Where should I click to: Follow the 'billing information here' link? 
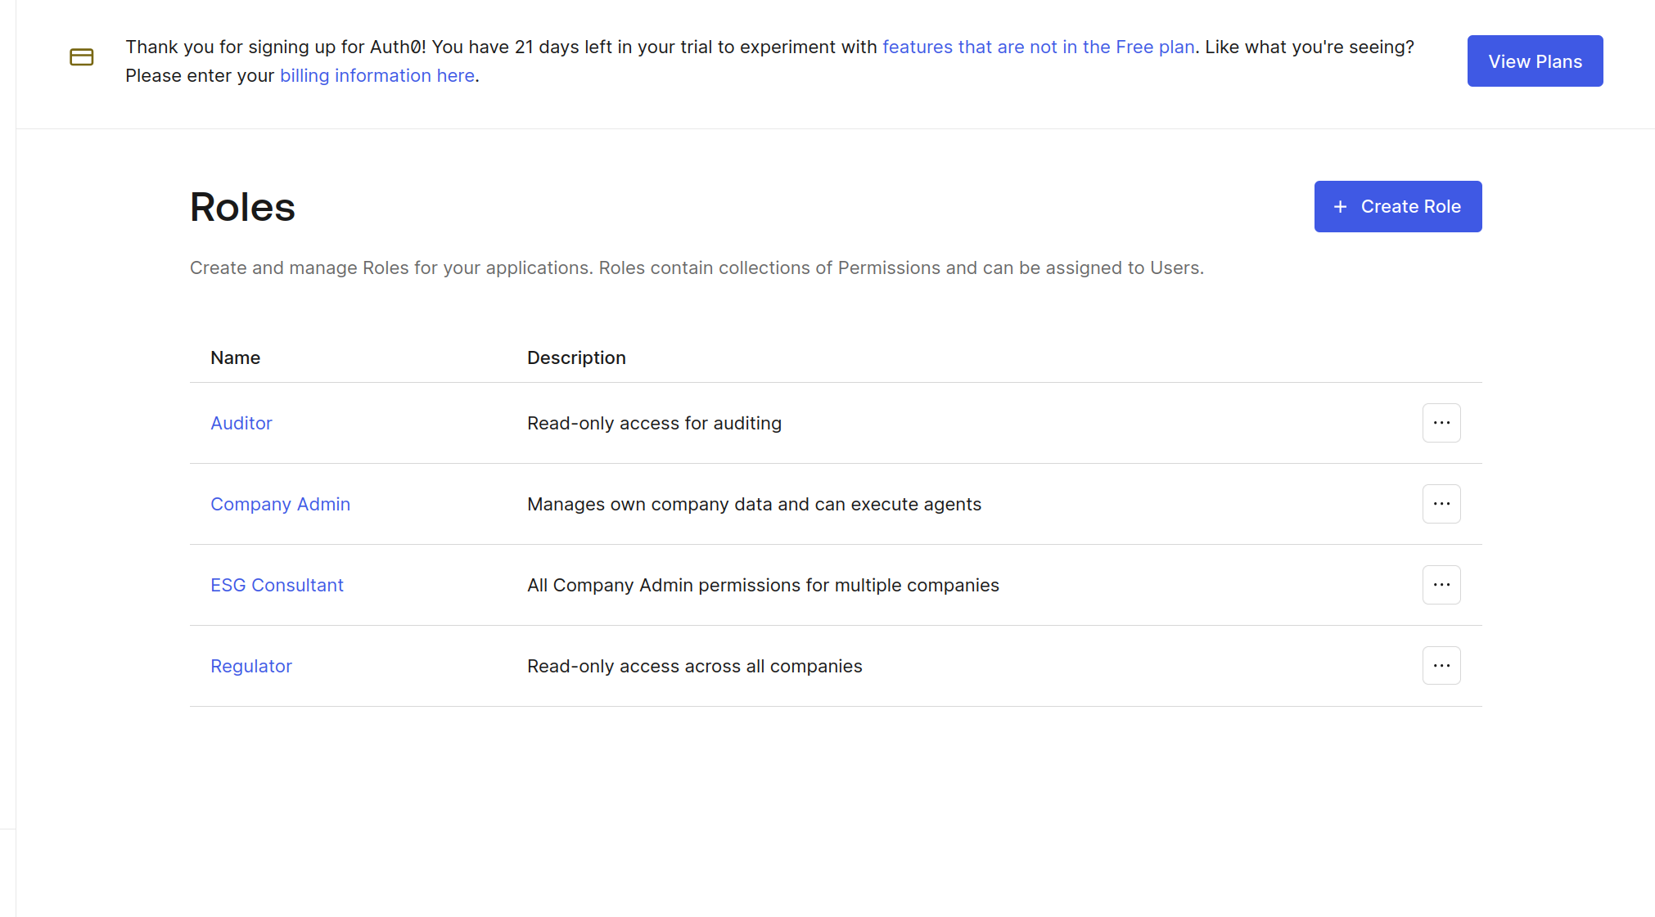pos(377,76)
